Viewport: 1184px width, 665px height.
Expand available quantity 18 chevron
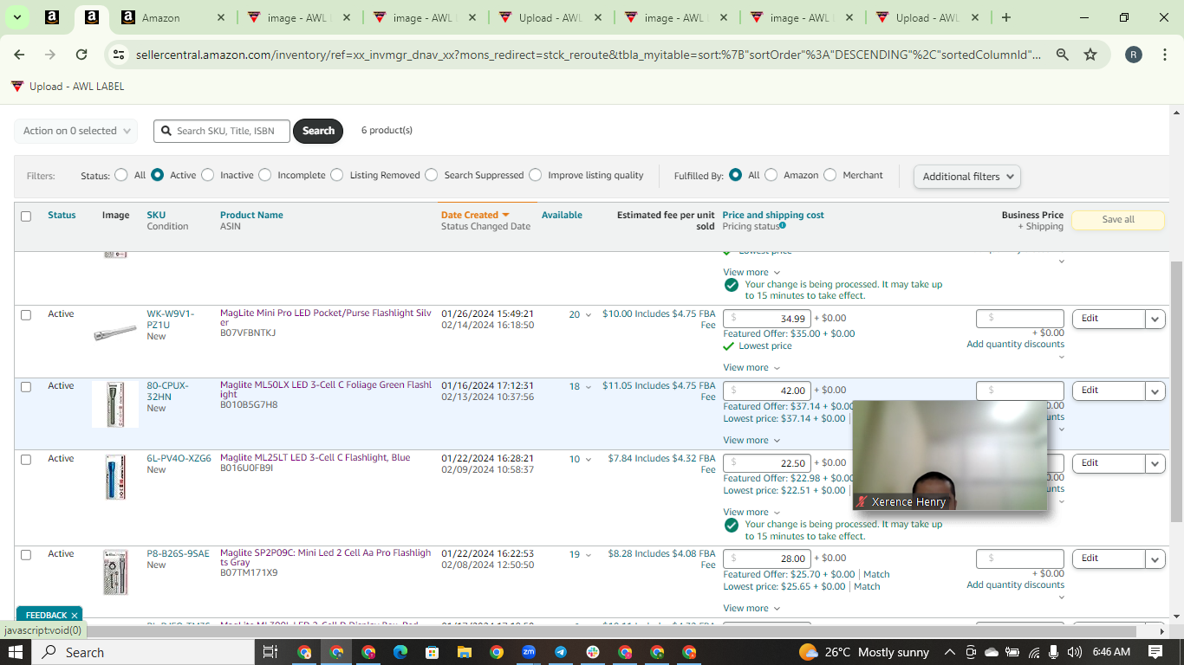[x=589, y=387]
